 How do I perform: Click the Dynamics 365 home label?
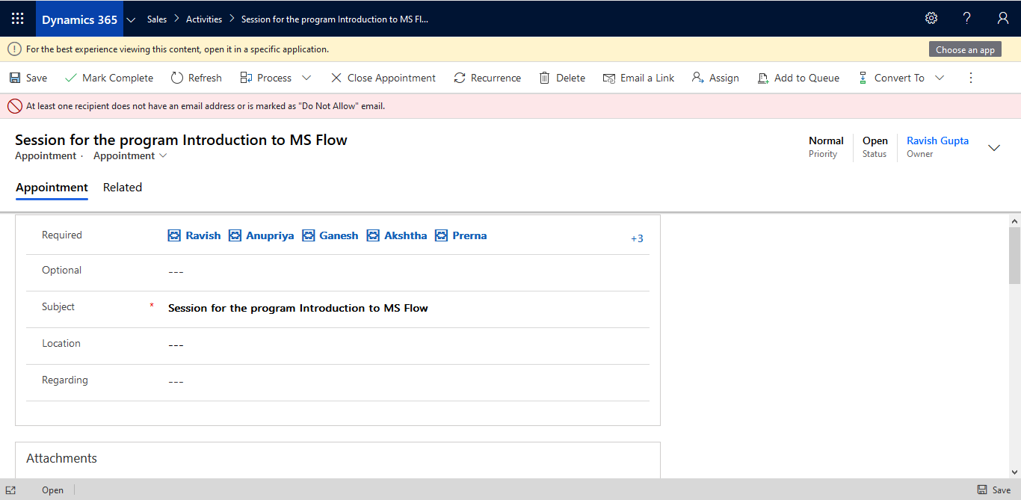[79, 19]
